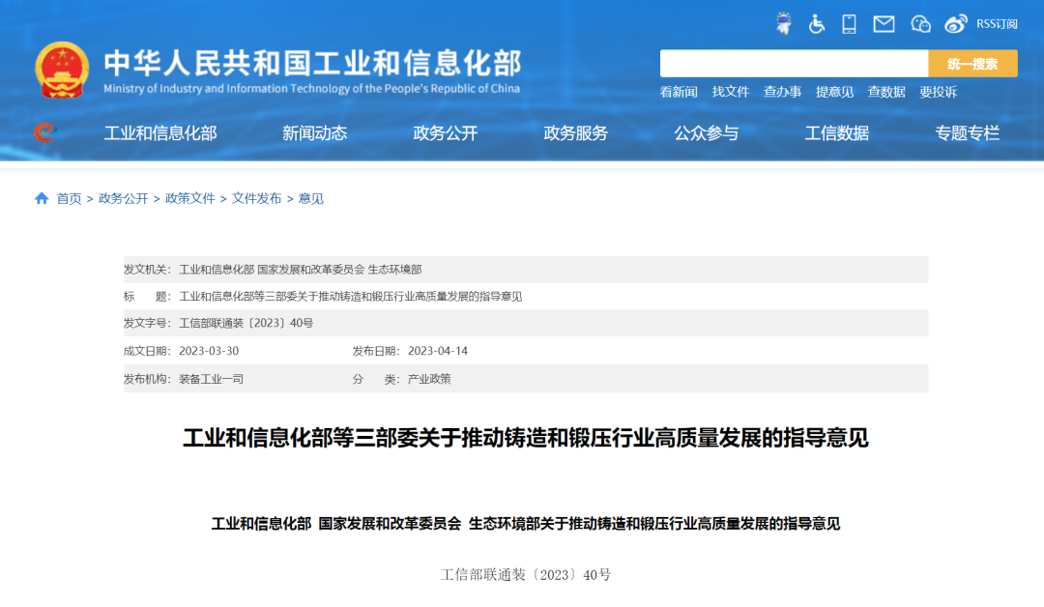
Task: Open the 看新闻 quick link
Action: [681, 93]
